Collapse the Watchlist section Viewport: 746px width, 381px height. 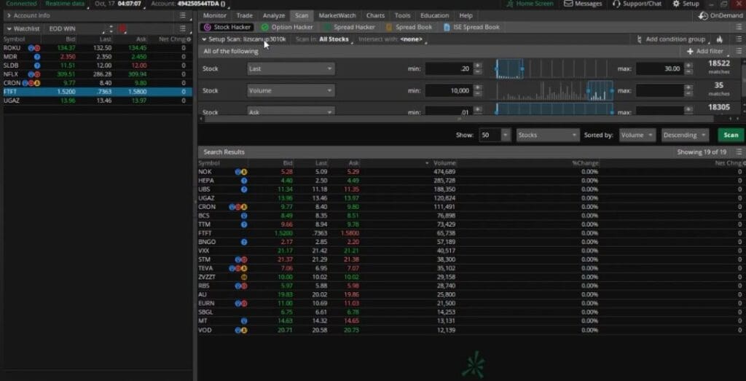click(9, 28)
